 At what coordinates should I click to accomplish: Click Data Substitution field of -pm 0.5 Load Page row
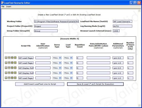(98, 58)
